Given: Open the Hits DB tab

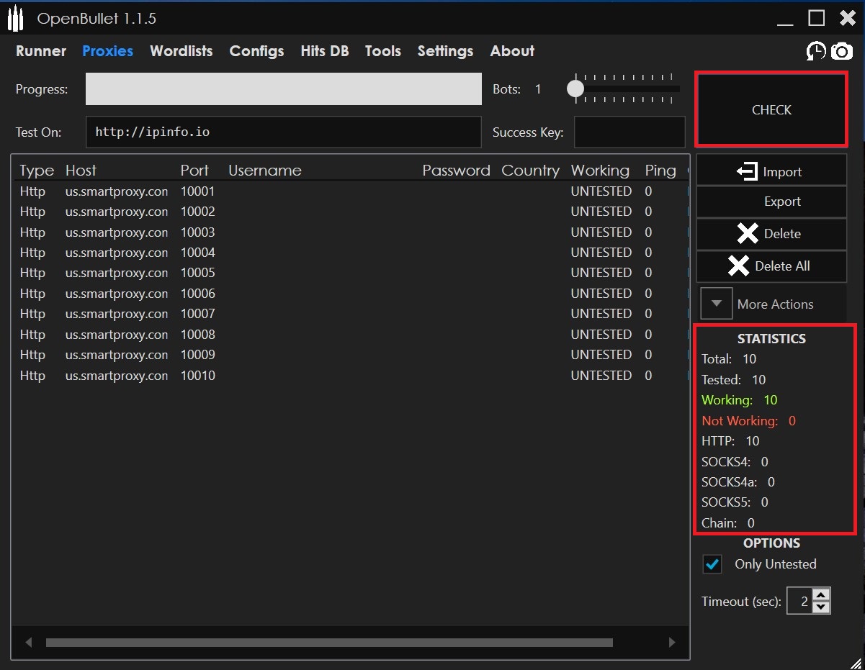Looking at the screenshot, I should click(x=324, y=51).
